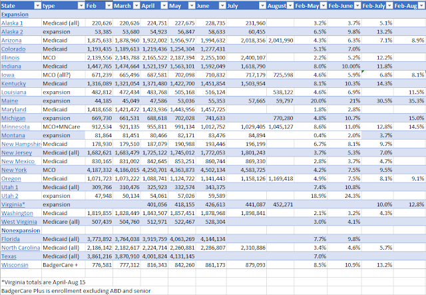Click the Maryland state link
This screenshot has width=426, height=295.
[14, 110]
